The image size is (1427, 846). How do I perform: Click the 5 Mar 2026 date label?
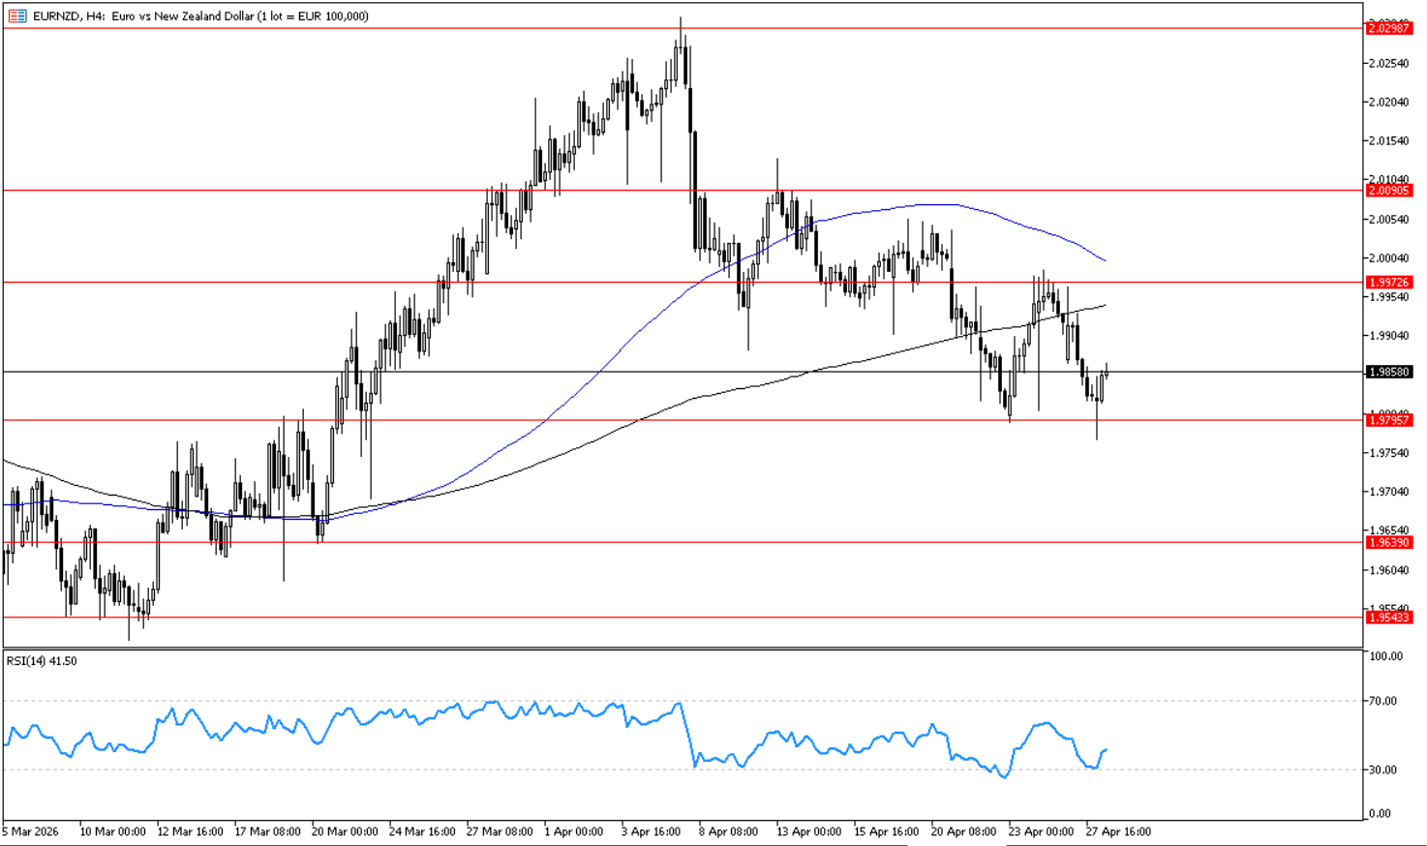point(30,831)
